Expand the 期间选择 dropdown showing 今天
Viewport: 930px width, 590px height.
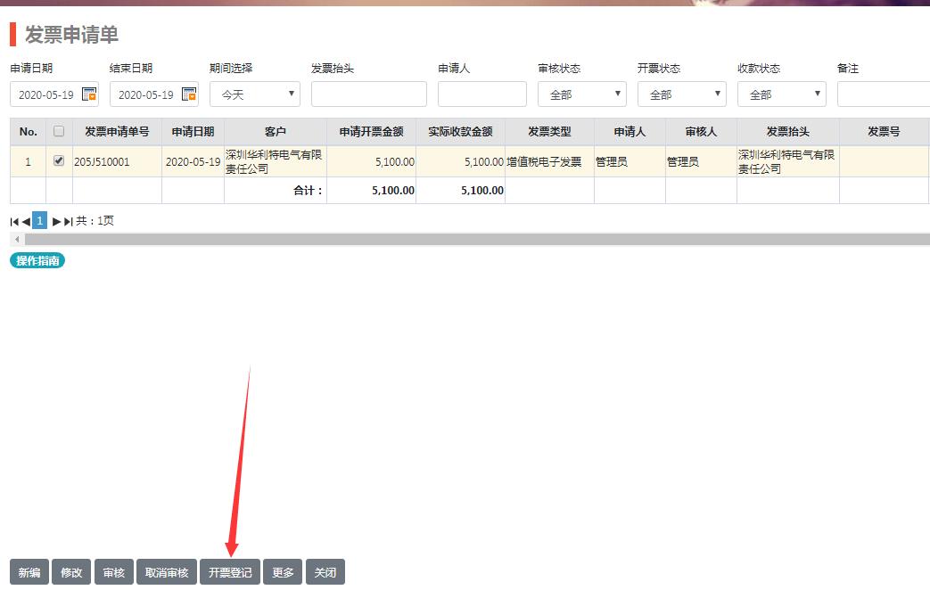point(254,94)
